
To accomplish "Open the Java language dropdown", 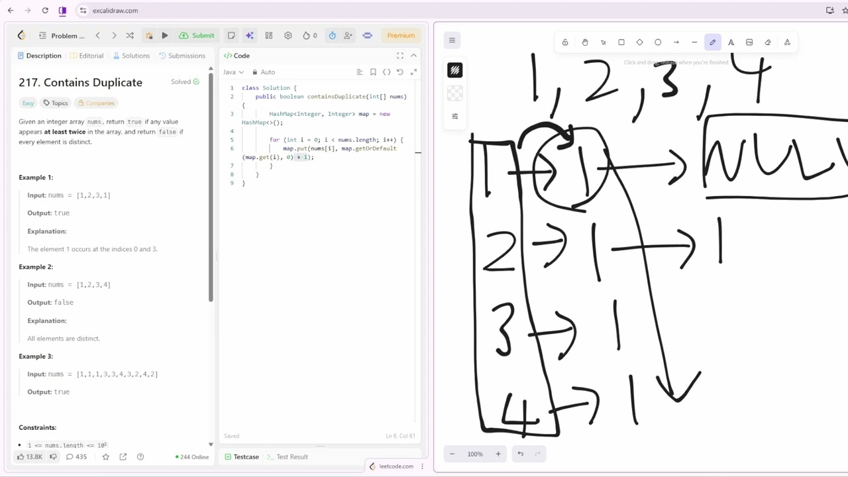I will click(x=233, y=72).
